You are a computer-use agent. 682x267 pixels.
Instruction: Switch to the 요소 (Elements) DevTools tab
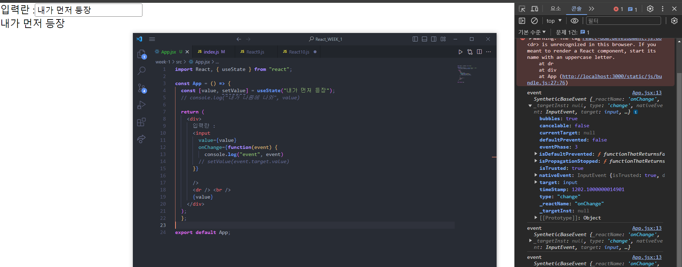pyautogui.click(x=556, y=9)
